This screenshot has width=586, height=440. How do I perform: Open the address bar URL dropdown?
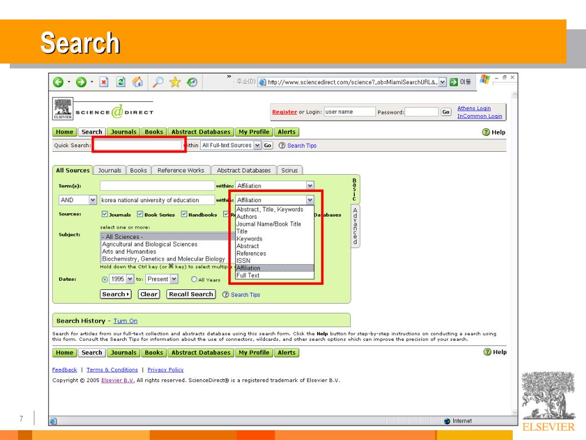pos(442,82)
